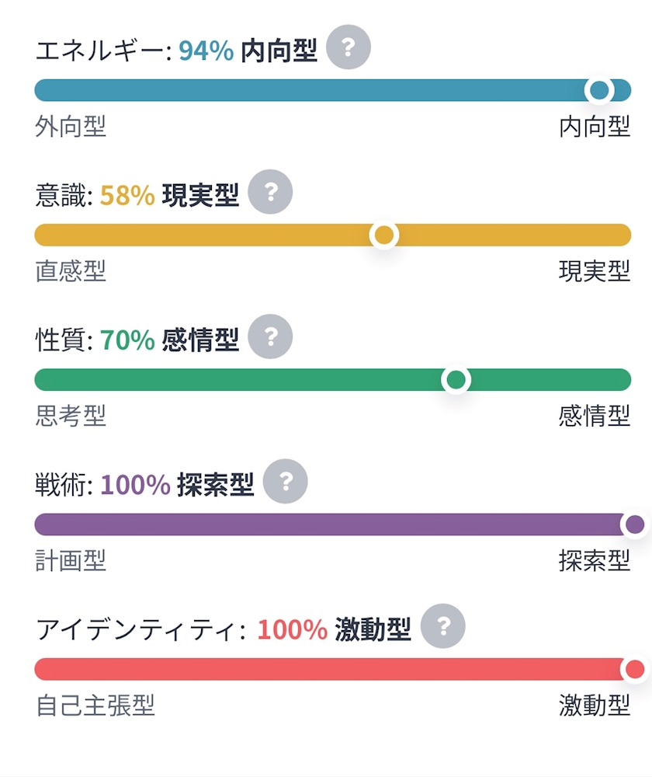Click the green 性質 slider knob
652x777 pixels.
click(x=456, y=380)
